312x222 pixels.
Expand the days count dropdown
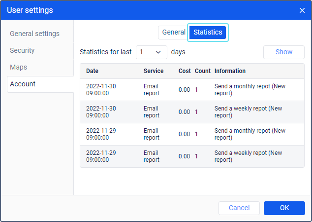[151, 52]
